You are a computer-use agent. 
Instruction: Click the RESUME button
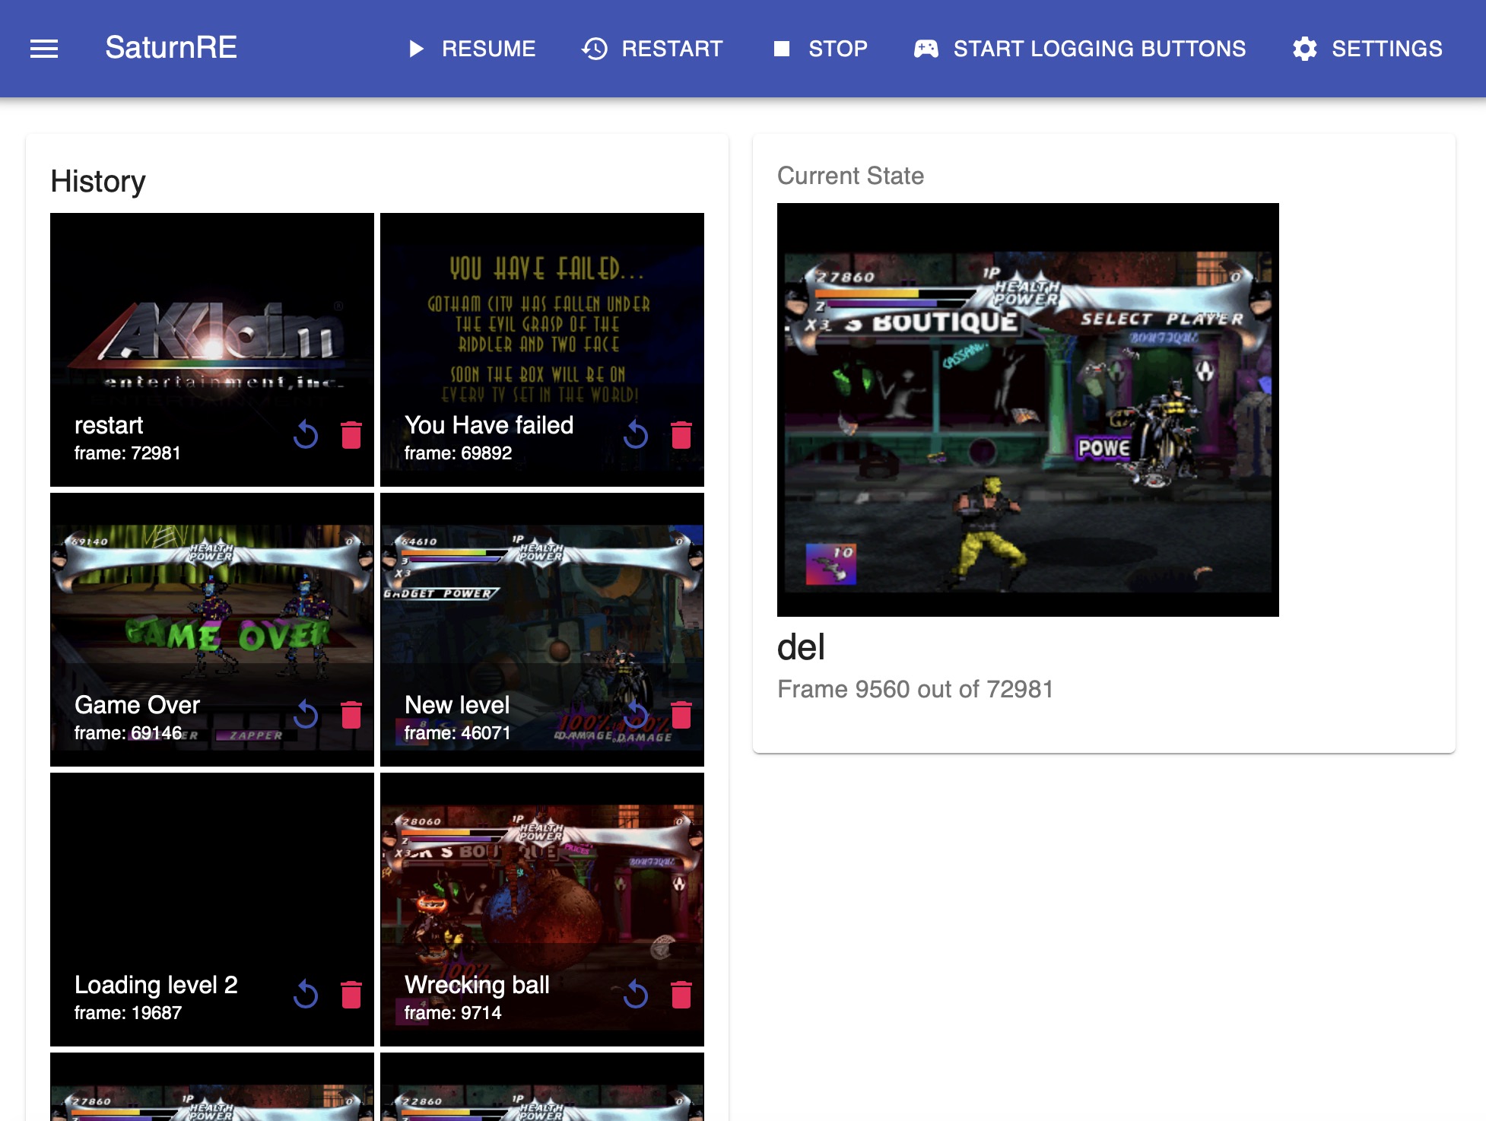click(x=472, y=49)
